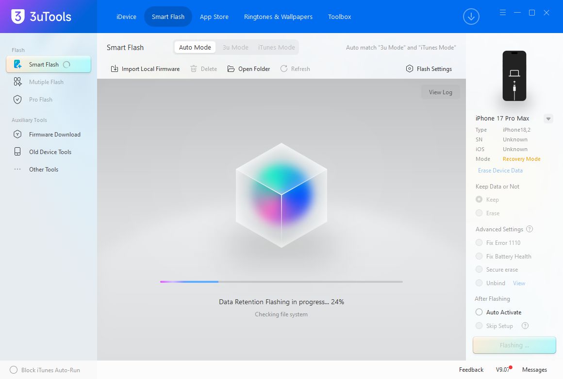Click the Refresh circular arrow icon
Screen dimensions: 563x379
coord(283,69)
